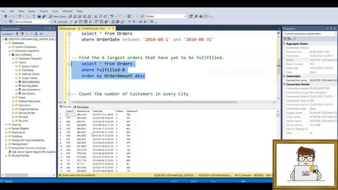Open the Tools menu

point(55,11)
